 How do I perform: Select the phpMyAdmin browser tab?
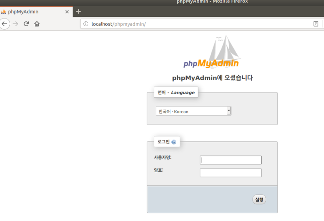[x=36, y=12]
